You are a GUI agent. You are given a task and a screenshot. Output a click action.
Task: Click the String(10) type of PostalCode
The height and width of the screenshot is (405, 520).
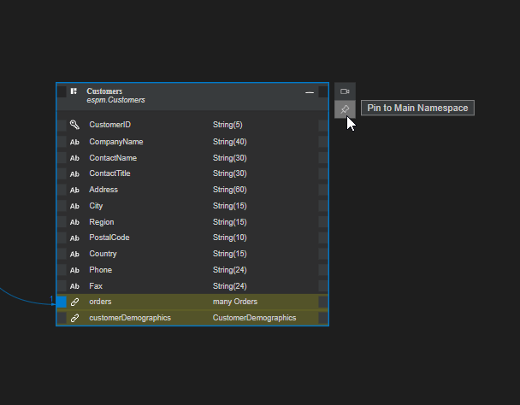(x=229, y=238)
